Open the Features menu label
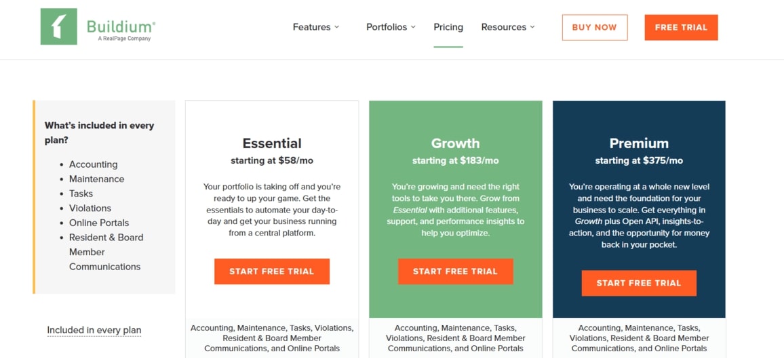This screenshot has width=784, height=358. [311, 27]
